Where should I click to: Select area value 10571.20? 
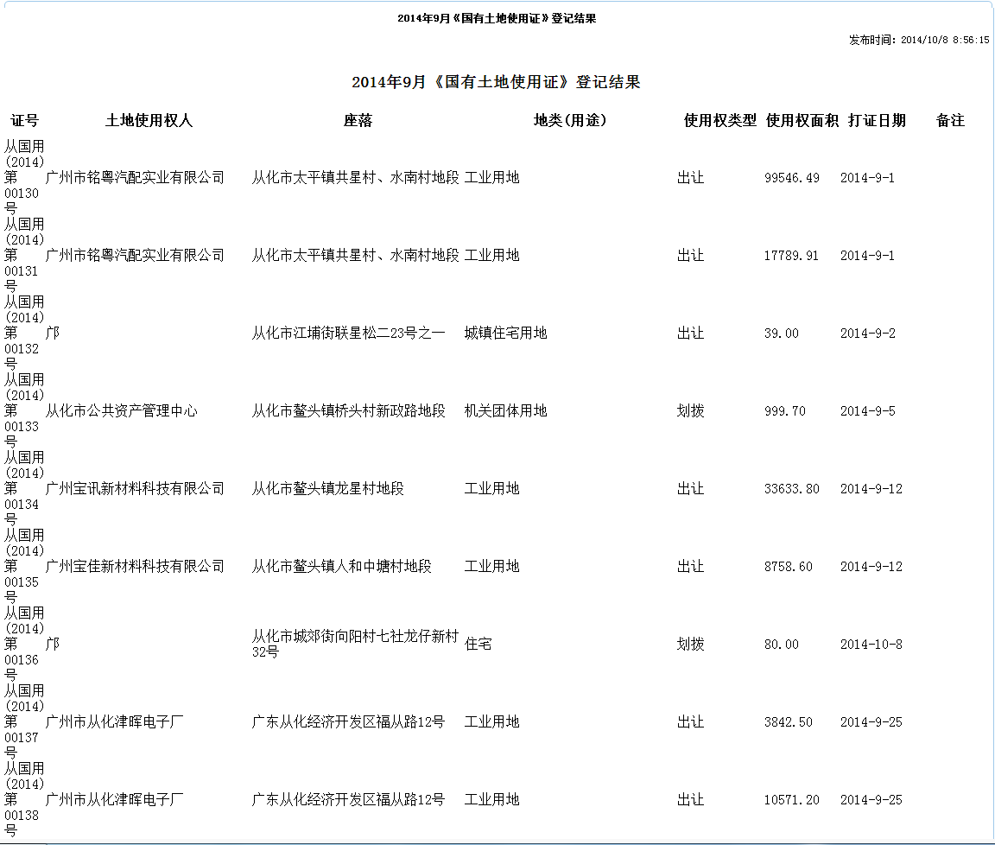tap(791, 800)
